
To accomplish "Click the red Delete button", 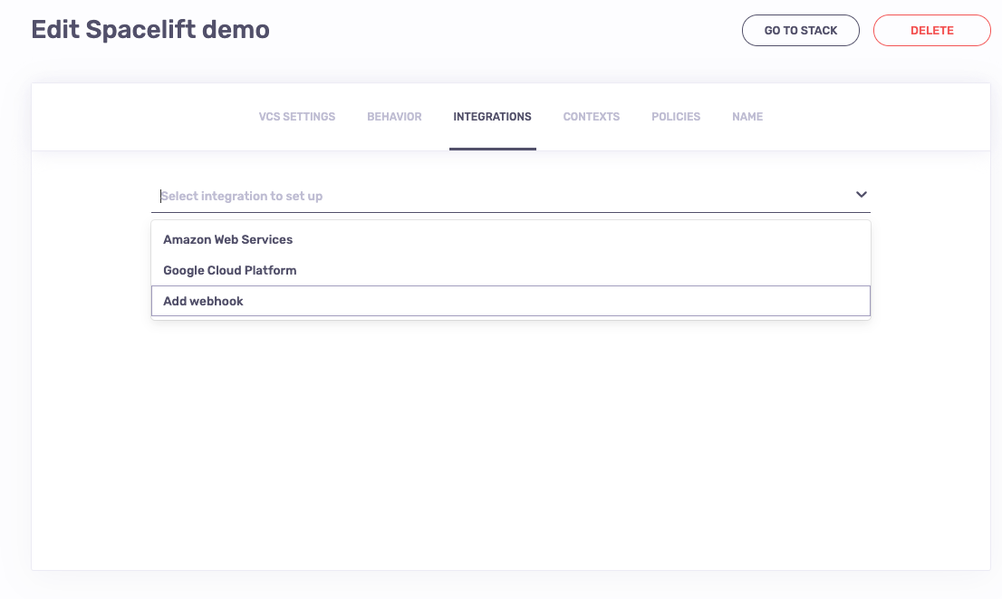I will click(931, 31).
